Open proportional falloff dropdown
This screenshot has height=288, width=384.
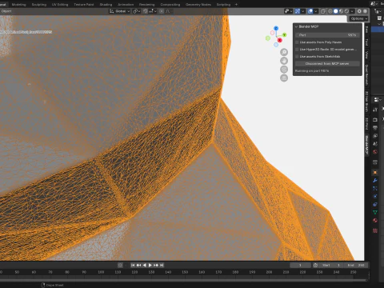[168, 11]
